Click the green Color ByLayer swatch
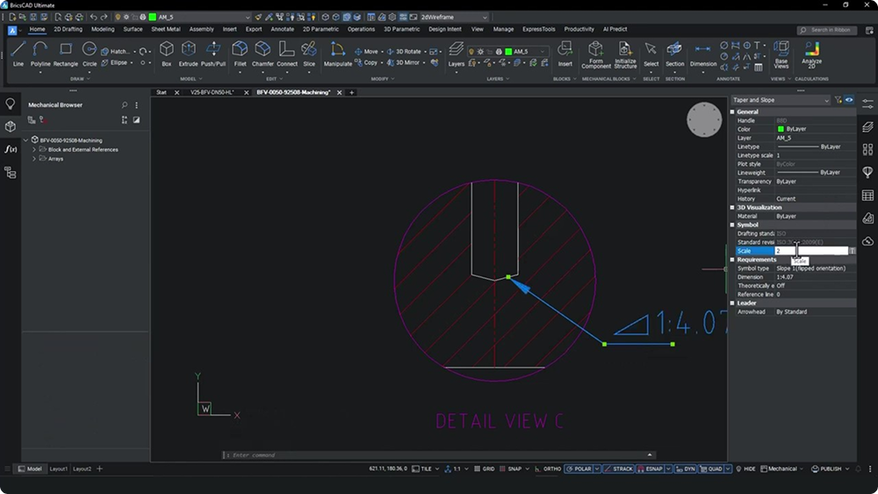The image size is (878, 494). pyautogui.click(x=781, y=129)
